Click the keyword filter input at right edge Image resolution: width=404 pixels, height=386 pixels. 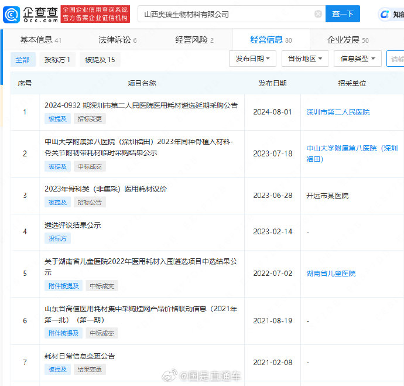(395, 59)
